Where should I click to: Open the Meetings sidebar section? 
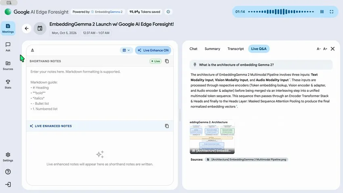[x=8, y=28]
